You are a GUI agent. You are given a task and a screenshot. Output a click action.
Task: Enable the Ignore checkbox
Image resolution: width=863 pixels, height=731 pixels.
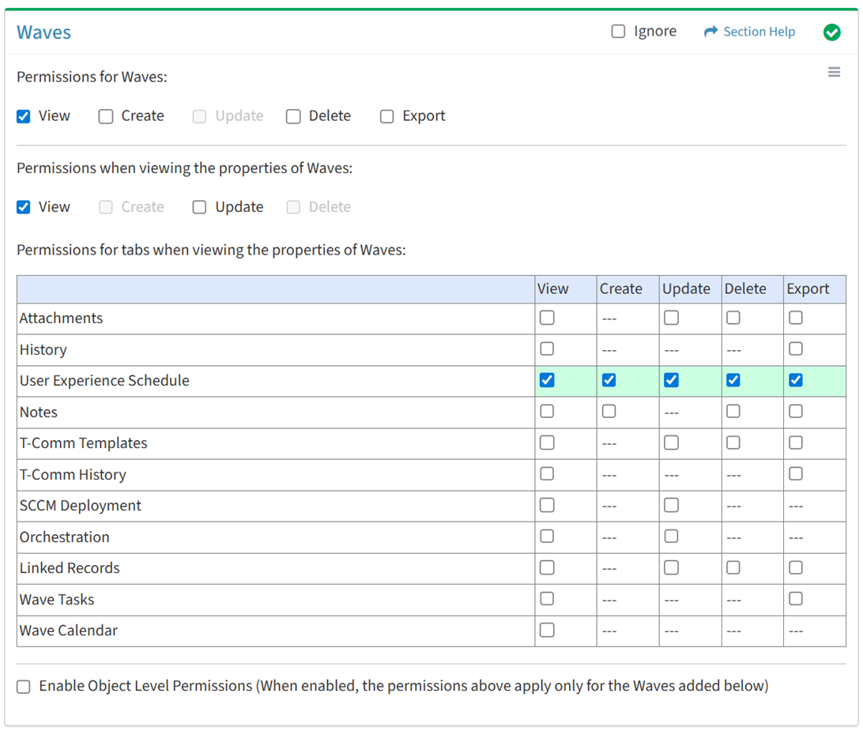[618, 32]
